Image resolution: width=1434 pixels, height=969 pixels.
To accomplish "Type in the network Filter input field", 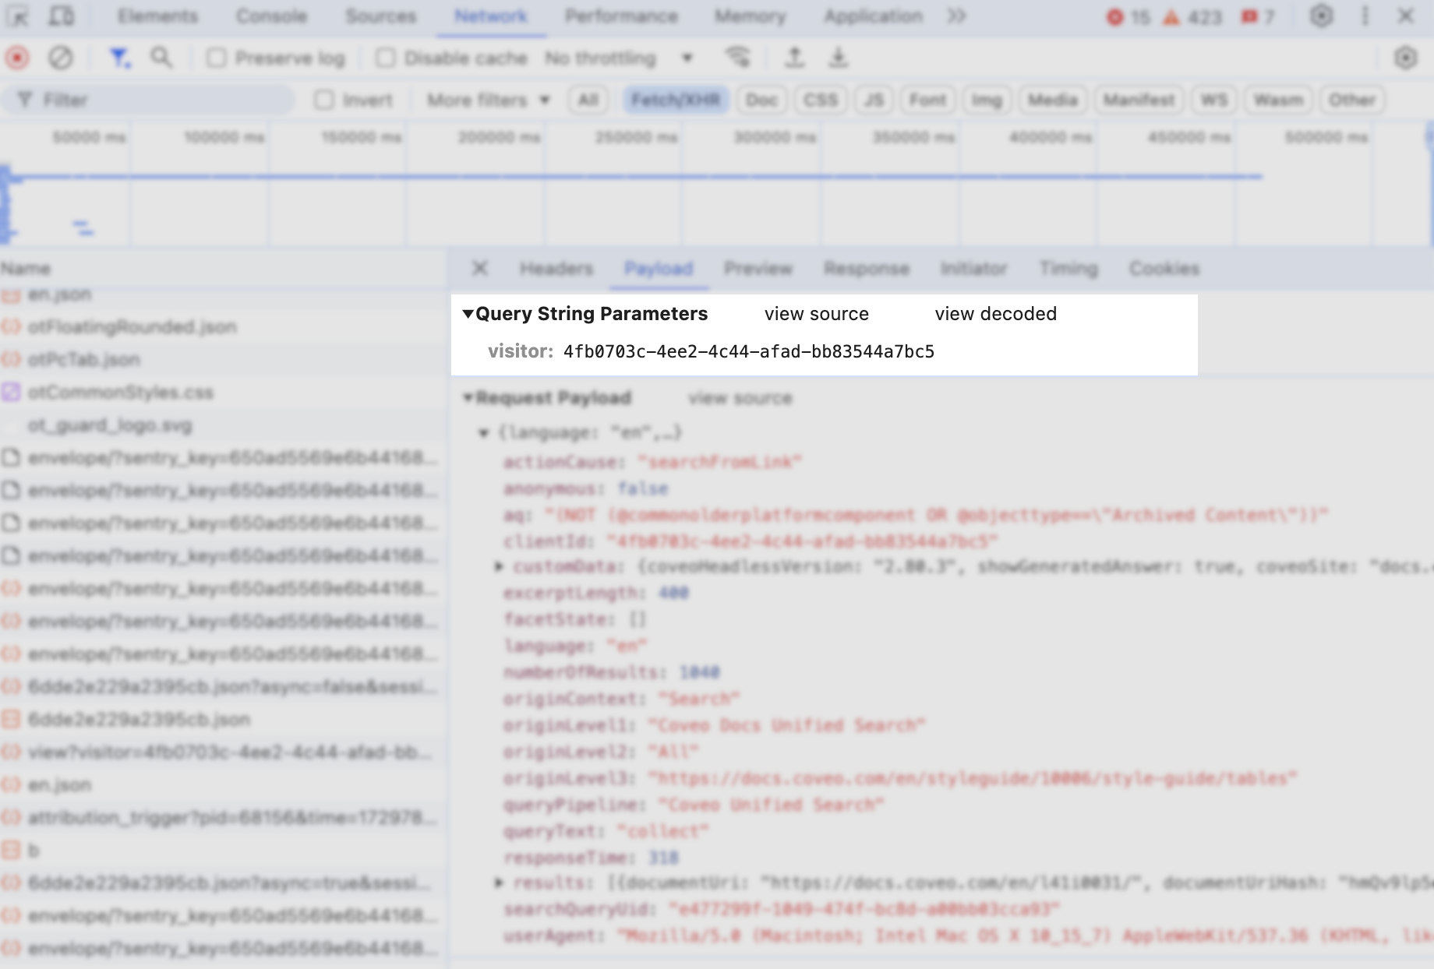I will pos(148,100).
